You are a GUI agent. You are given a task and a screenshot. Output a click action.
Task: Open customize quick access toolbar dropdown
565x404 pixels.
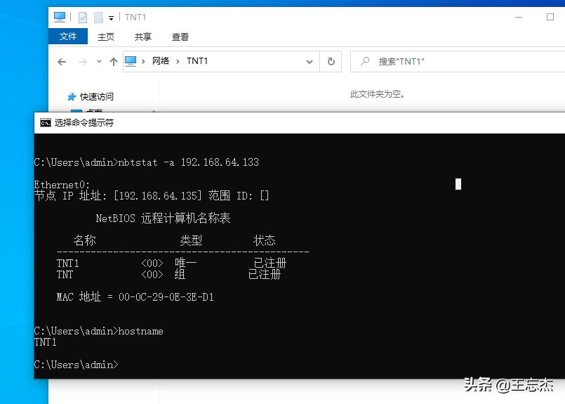[x=112, y=18]
